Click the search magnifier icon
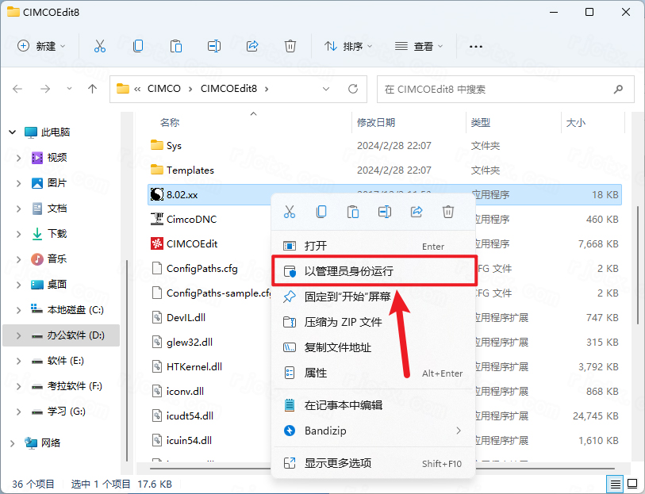This screenshot has height=494, width=645. coord(618,89)
